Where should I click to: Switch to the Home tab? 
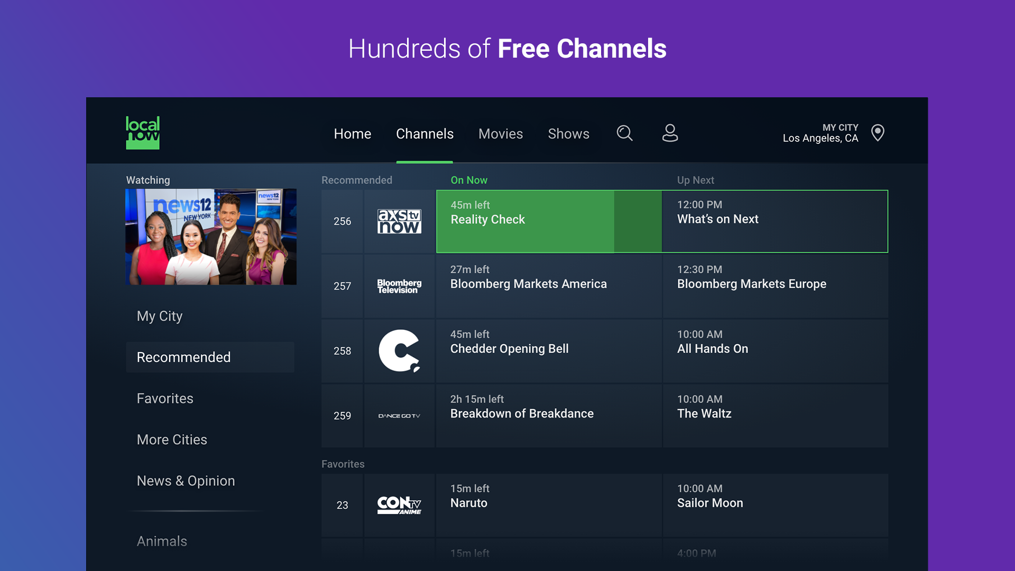[x=352, y=134]
